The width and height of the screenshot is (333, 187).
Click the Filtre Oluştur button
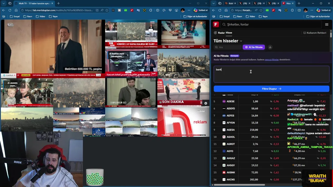pos(271,89)
